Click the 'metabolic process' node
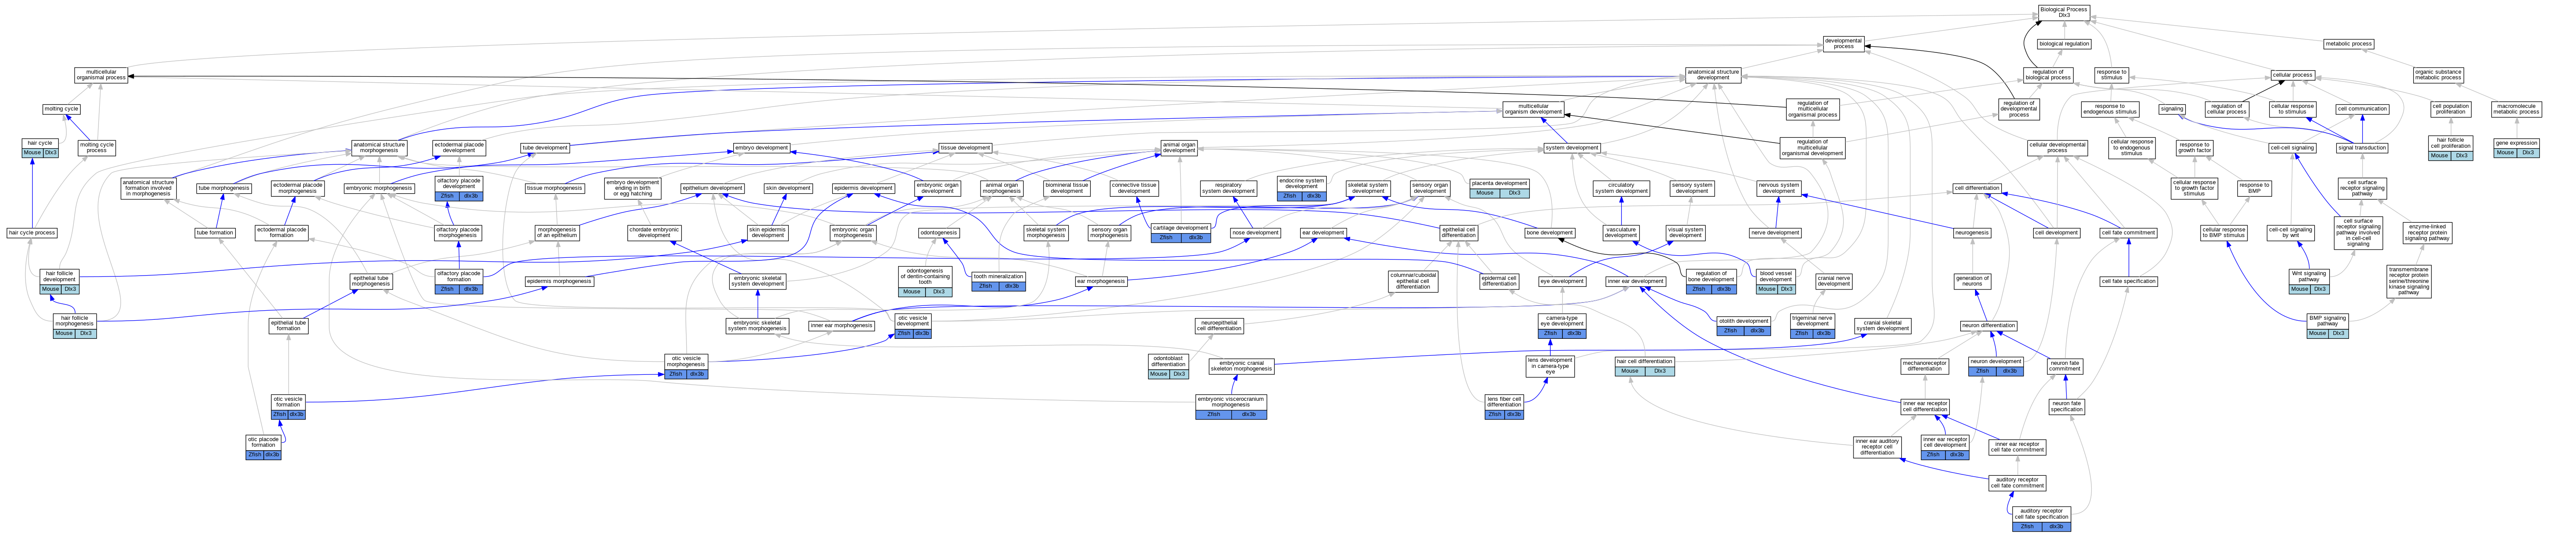The image size is (2549, 536). (x=2348, y=43)
